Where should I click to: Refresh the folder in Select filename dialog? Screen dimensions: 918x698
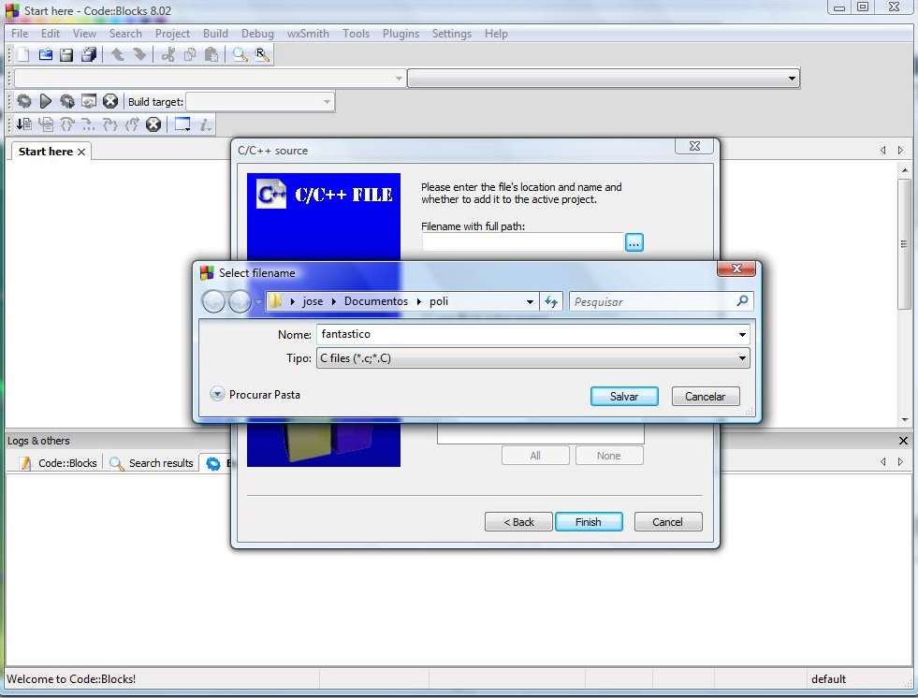click(551, 301)
